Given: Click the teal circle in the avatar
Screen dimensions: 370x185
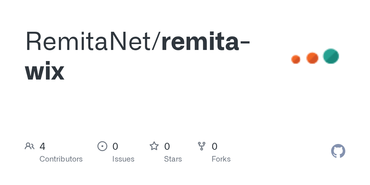Looking at the screenshot, I should (331, 56).
